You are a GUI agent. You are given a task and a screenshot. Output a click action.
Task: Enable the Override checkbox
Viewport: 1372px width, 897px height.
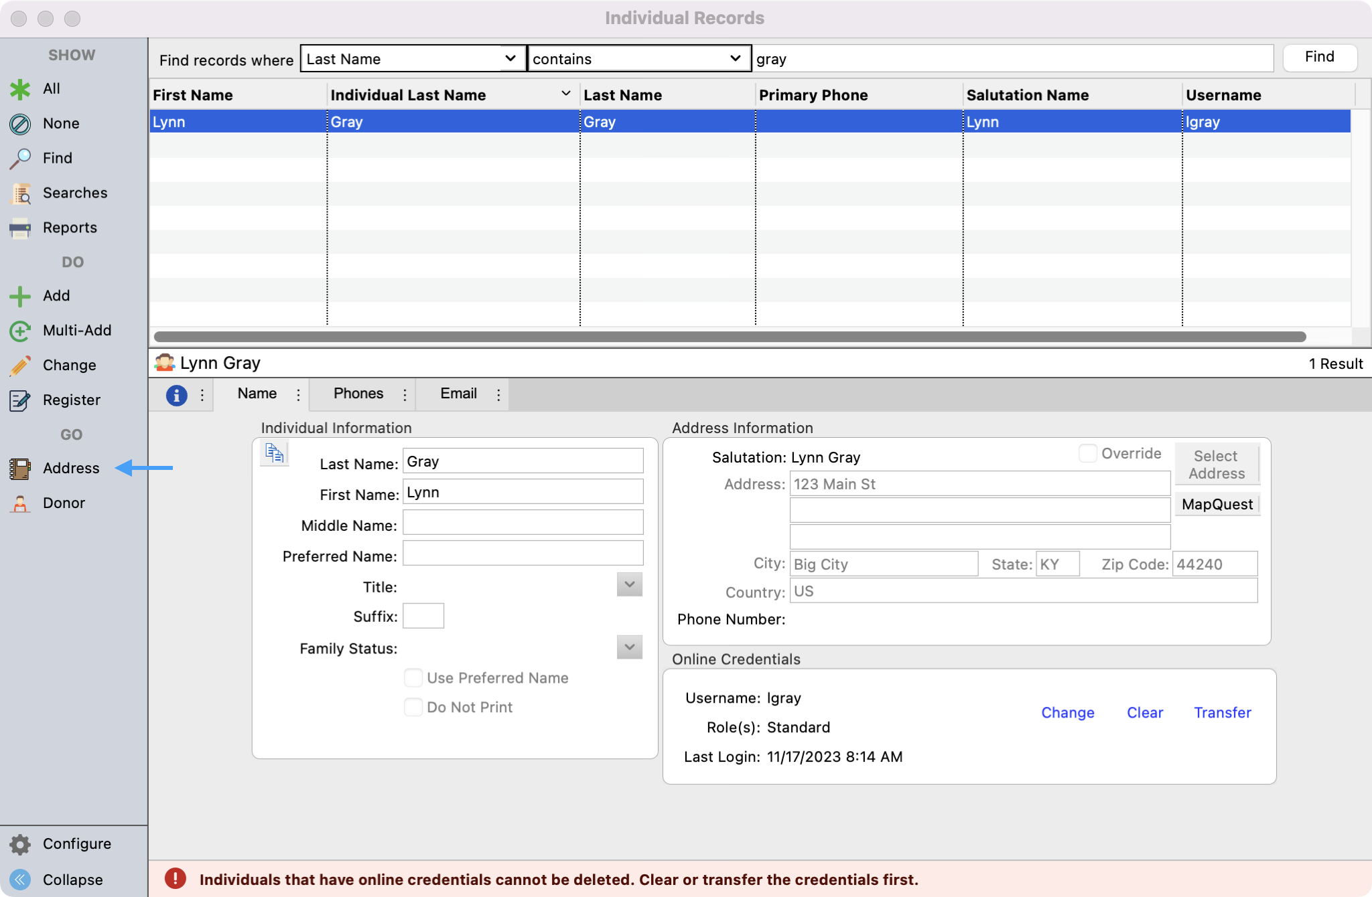[x=1087, y=453]
